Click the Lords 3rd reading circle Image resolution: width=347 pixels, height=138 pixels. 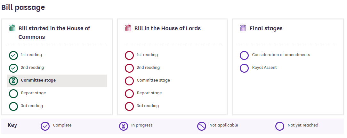[x=129, y=106]
